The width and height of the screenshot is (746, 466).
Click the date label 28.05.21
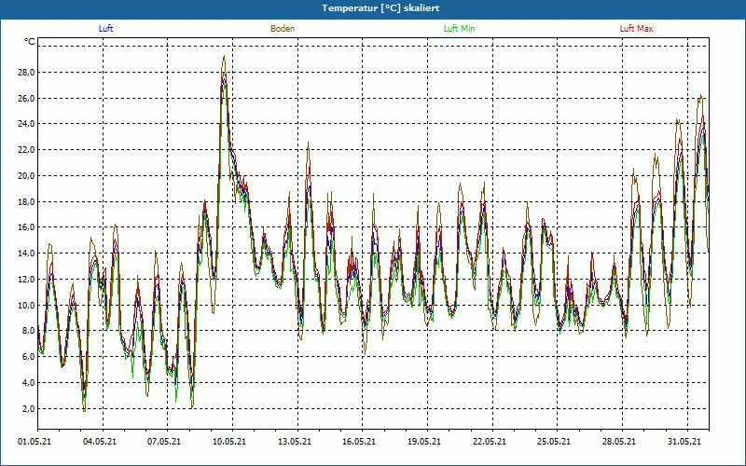[x=619, y=442]
